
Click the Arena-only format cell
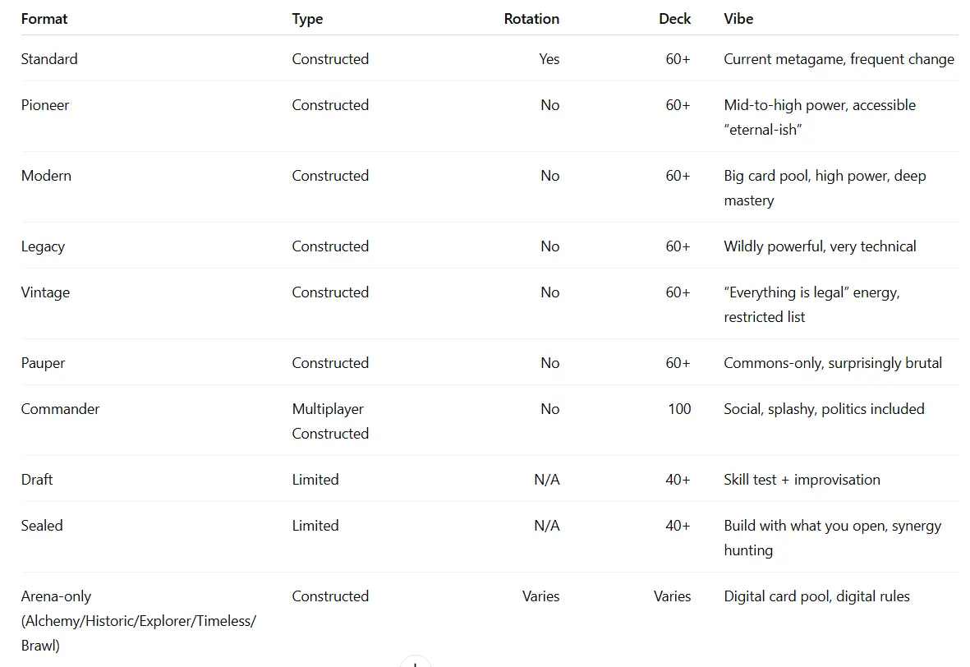coord(138,620)
